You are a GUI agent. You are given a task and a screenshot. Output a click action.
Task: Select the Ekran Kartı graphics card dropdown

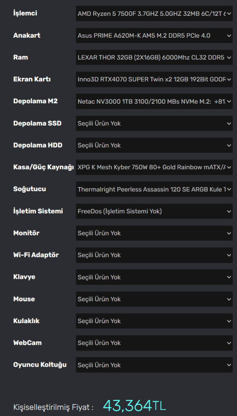(x=154, y=79)
